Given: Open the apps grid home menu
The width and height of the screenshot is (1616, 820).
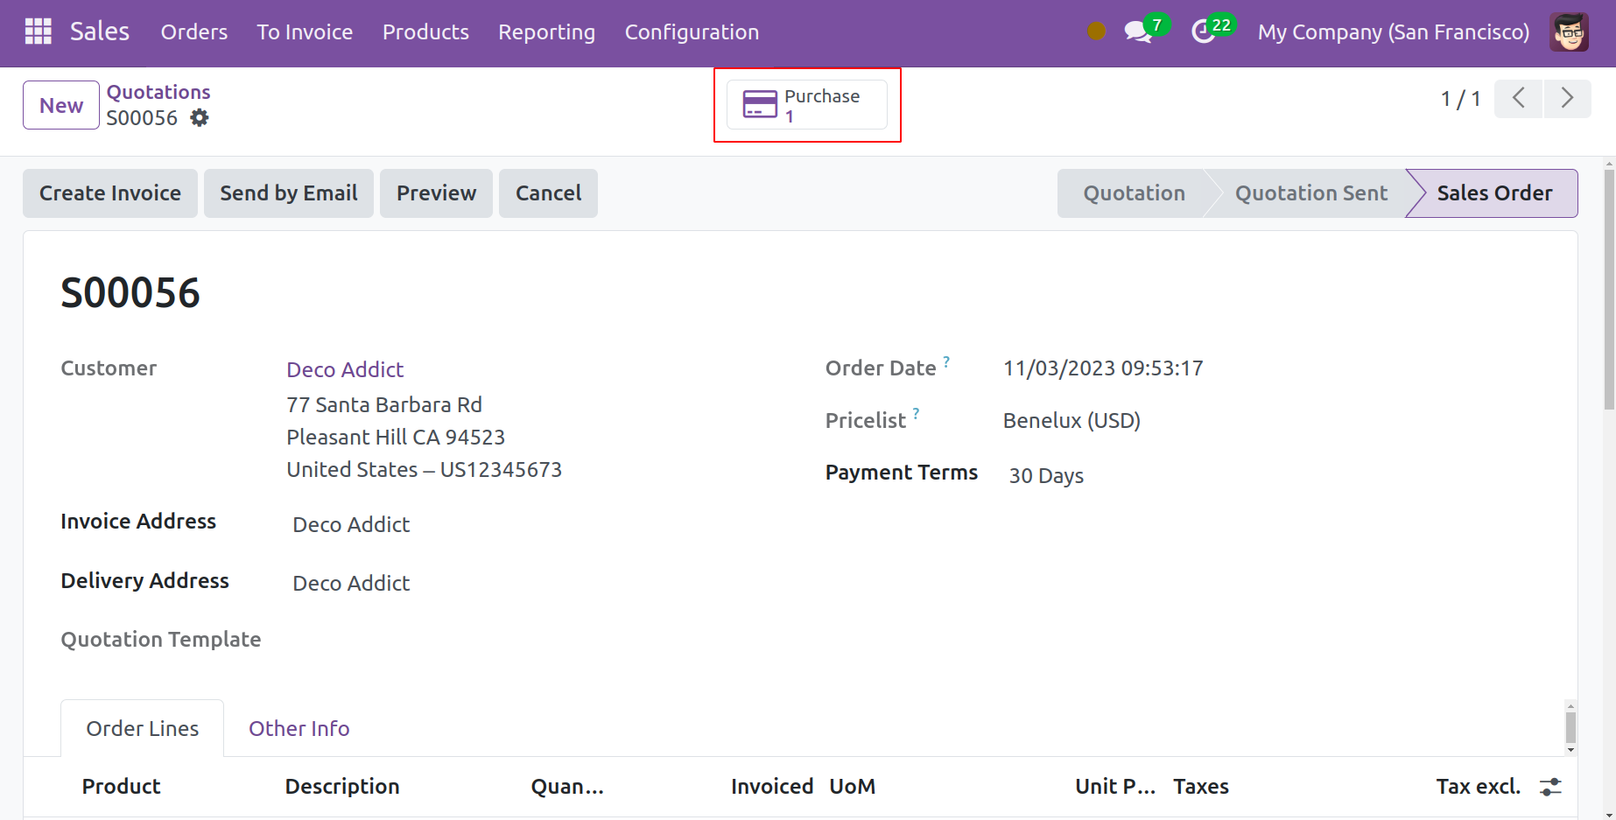Looking at the screenshot, I should pyautogui.click(x=38, y=32).
